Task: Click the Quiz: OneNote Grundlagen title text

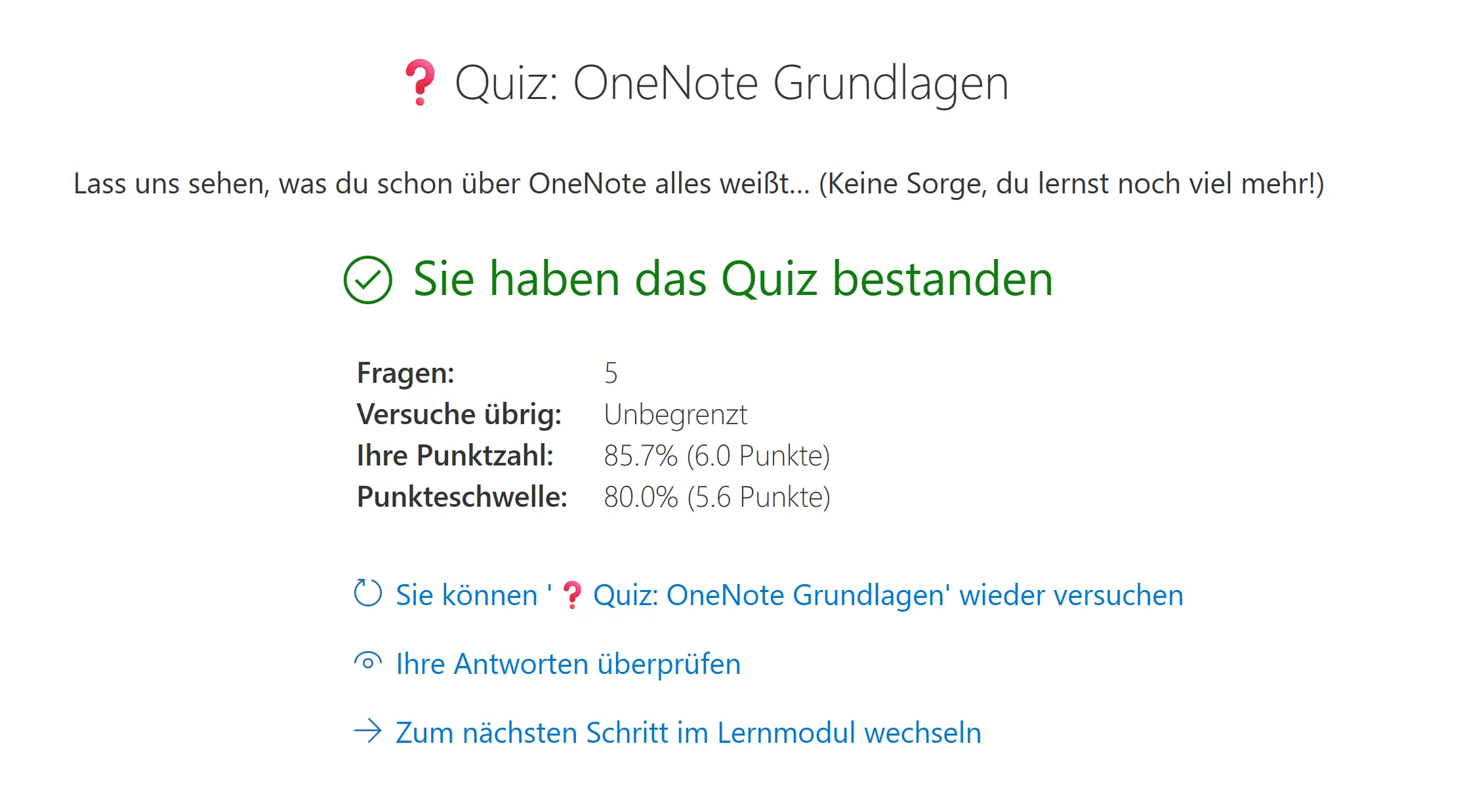Action: [x=732, y=84]
